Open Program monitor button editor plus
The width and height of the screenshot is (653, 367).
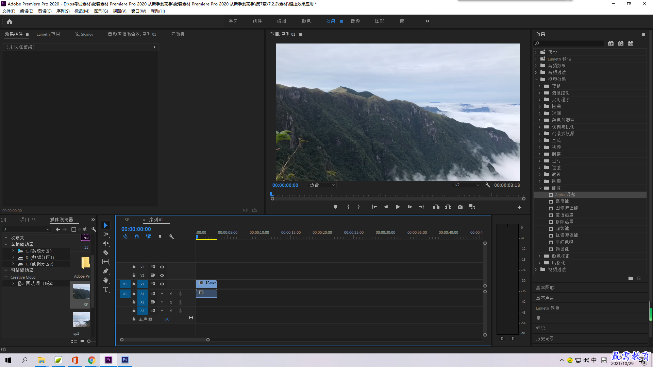click(519, 207)
